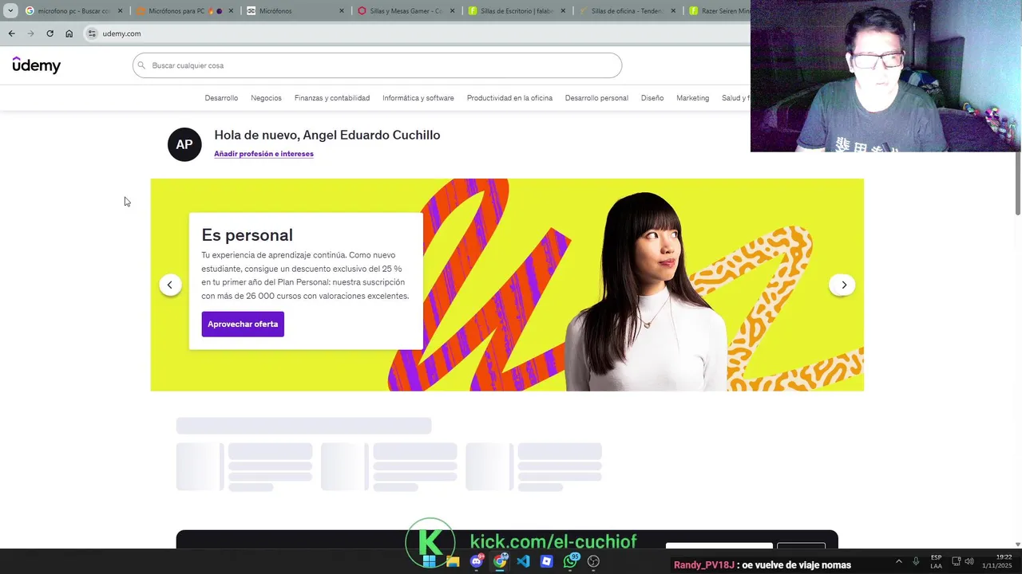The height and width of the screenshot is (574, 1022).
Task: Open the Negocios category
Action: [x=266, y=98]
